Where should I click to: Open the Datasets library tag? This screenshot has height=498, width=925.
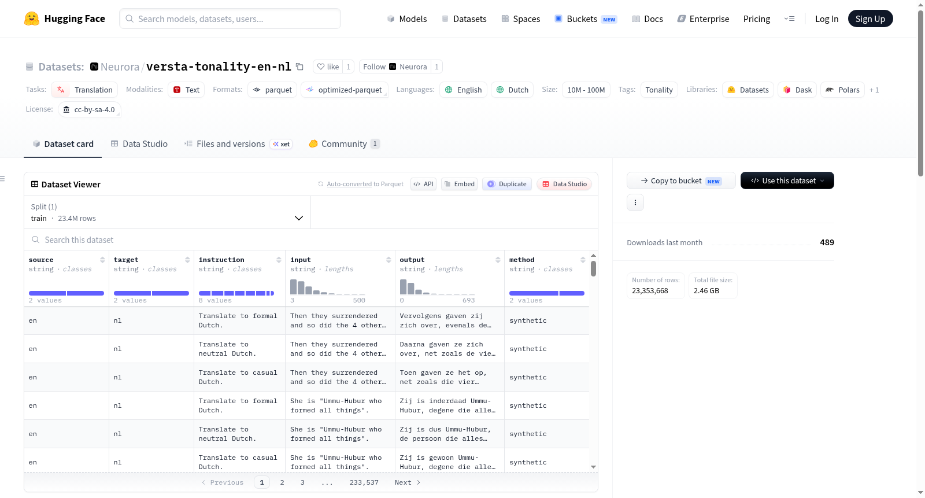[748, 90]
